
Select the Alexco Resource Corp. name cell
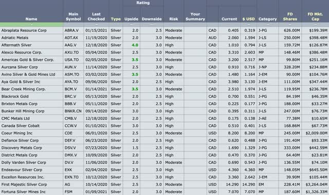[22, 52]
